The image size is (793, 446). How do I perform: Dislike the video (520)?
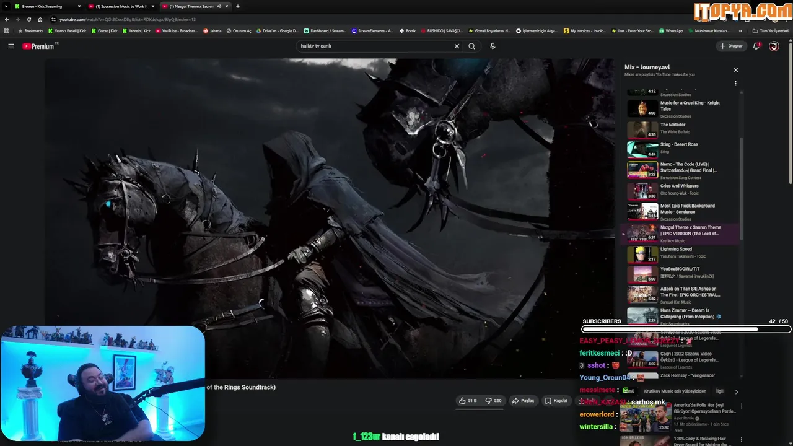(493, 401)
